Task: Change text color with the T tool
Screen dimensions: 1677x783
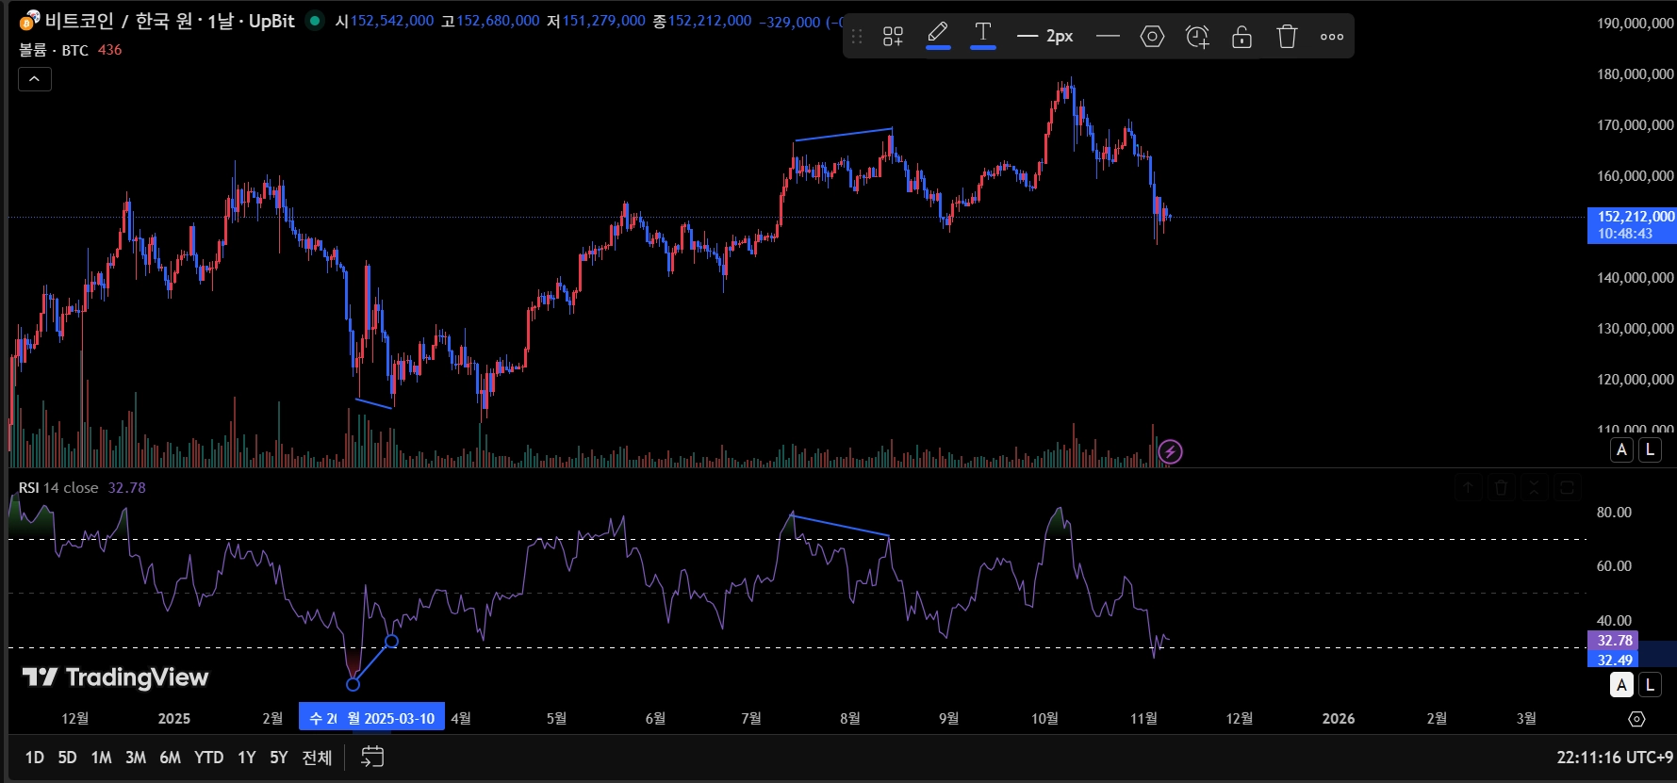Action: click(983, 36)
